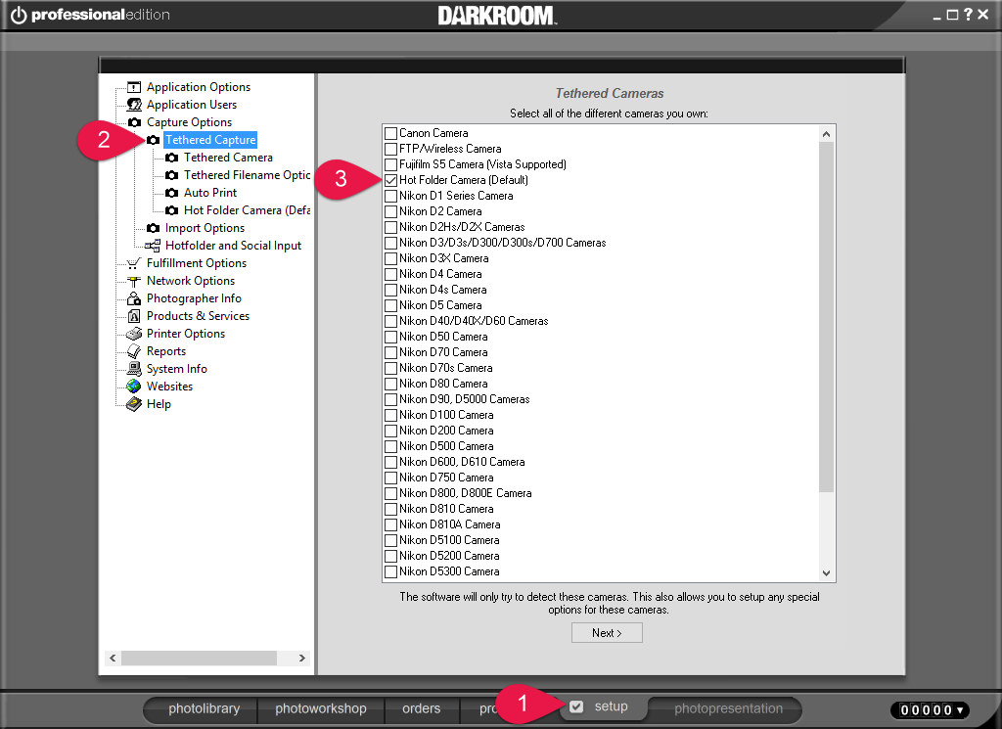Select the Websites tree entry
This screenshot has height=729, width=1002.
pos(169,387)
